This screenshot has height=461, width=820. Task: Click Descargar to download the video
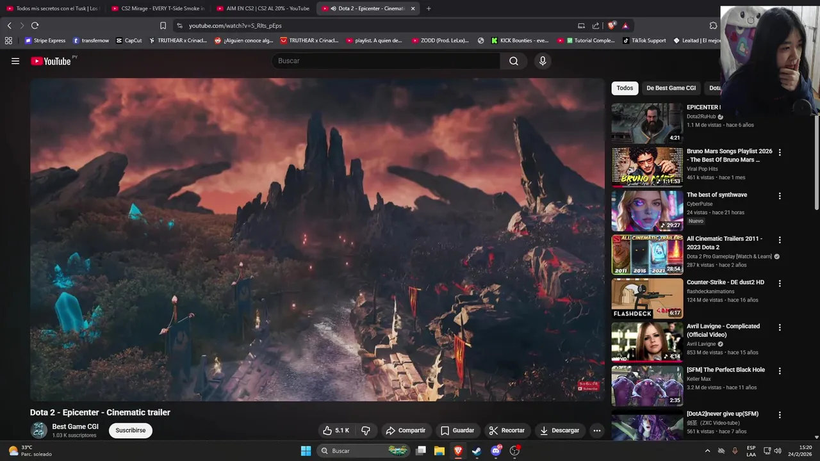560,430
